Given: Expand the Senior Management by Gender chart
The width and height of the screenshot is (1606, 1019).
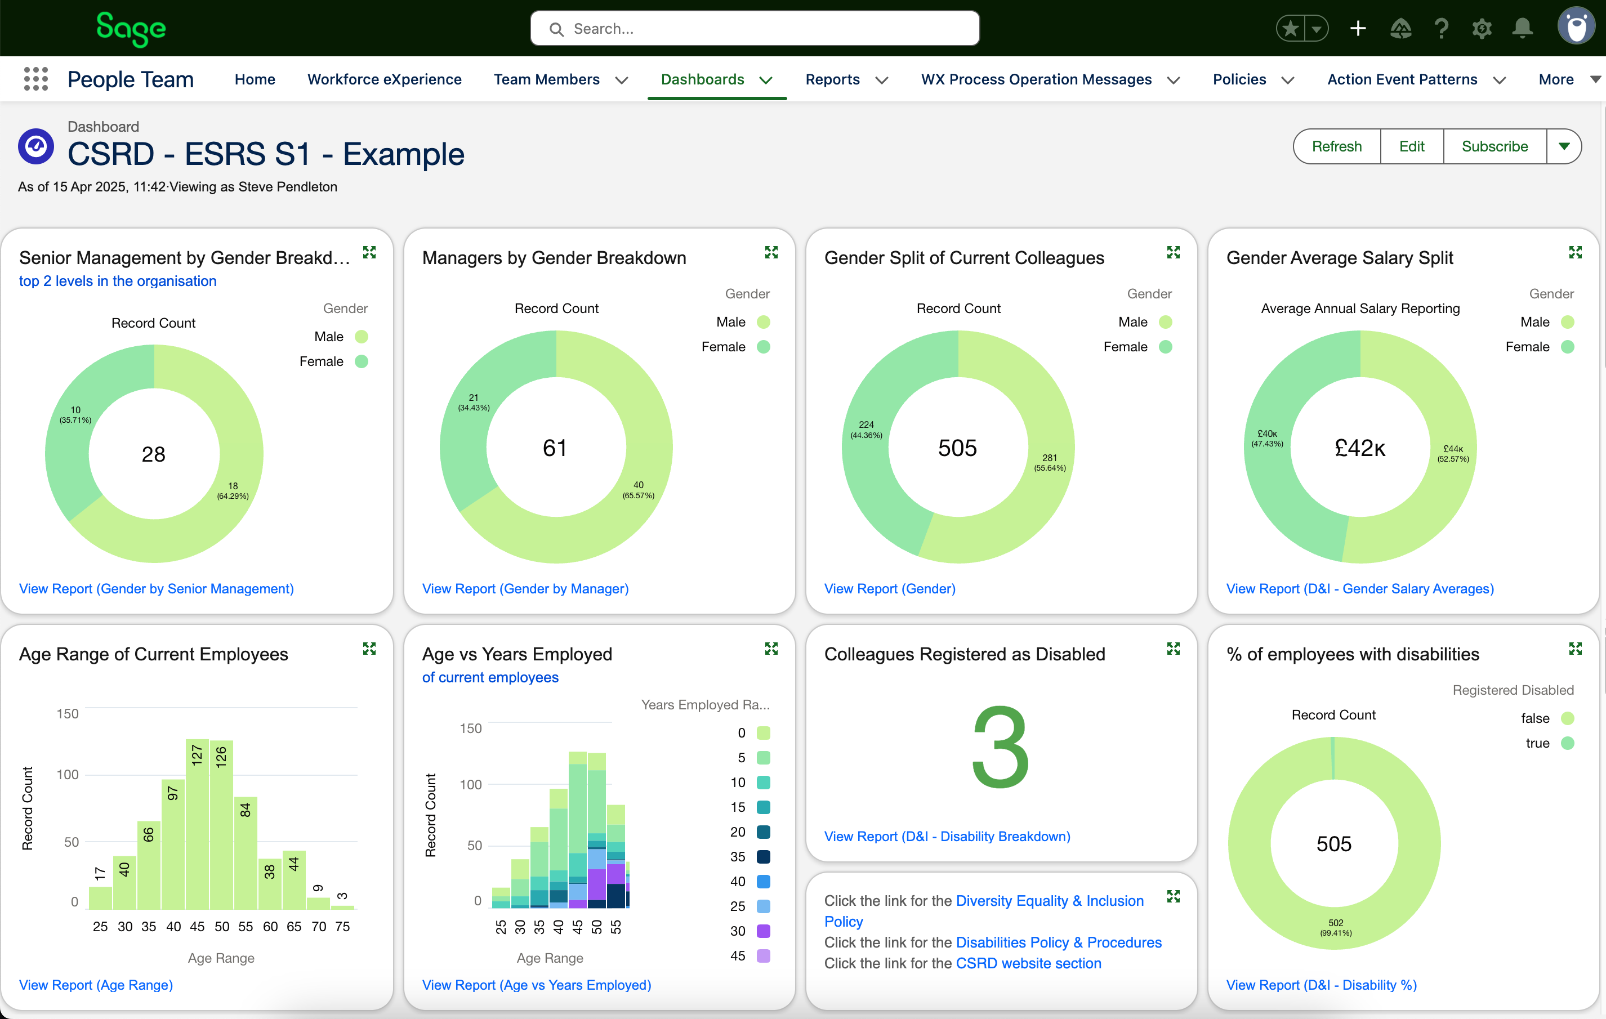Looking at the screenshot, I should click(x=369, y=252).
